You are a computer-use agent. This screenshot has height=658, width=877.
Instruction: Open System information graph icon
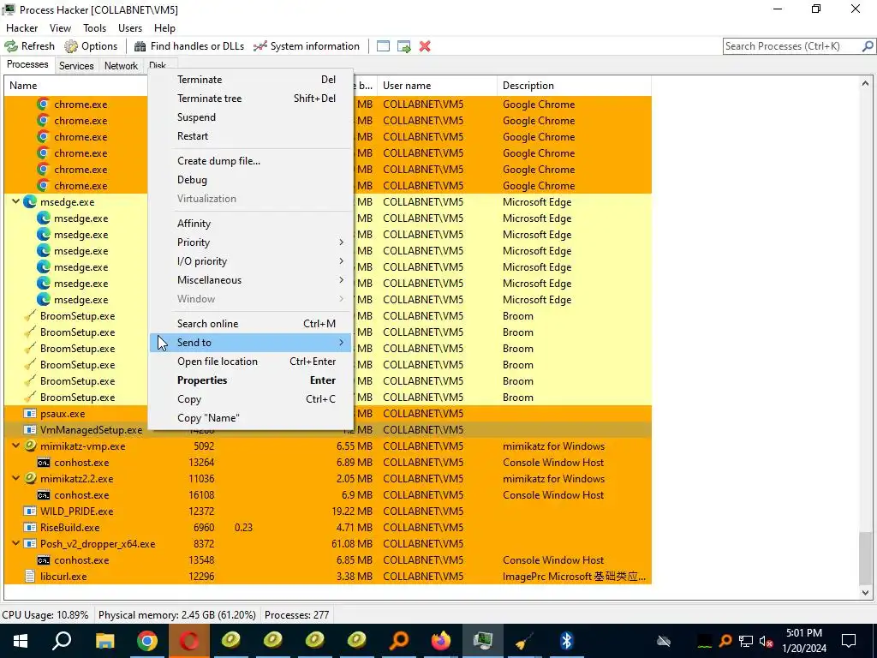260,46
